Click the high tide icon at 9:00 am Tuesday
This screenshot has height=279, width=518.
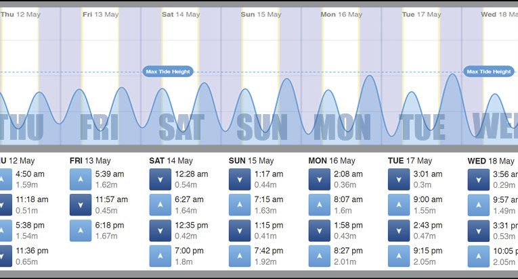coord(399,204)
